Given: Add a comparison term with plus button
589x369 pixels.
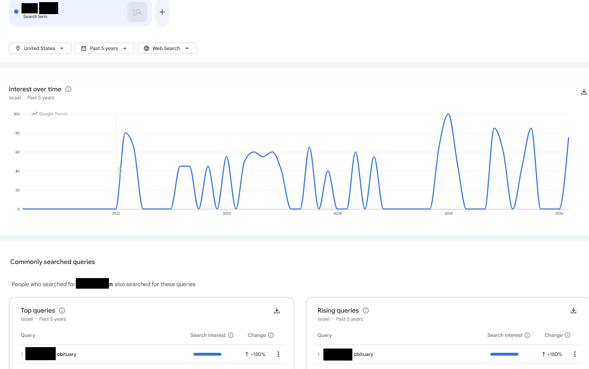Looking at the screenshot, I should coord(162,12).
